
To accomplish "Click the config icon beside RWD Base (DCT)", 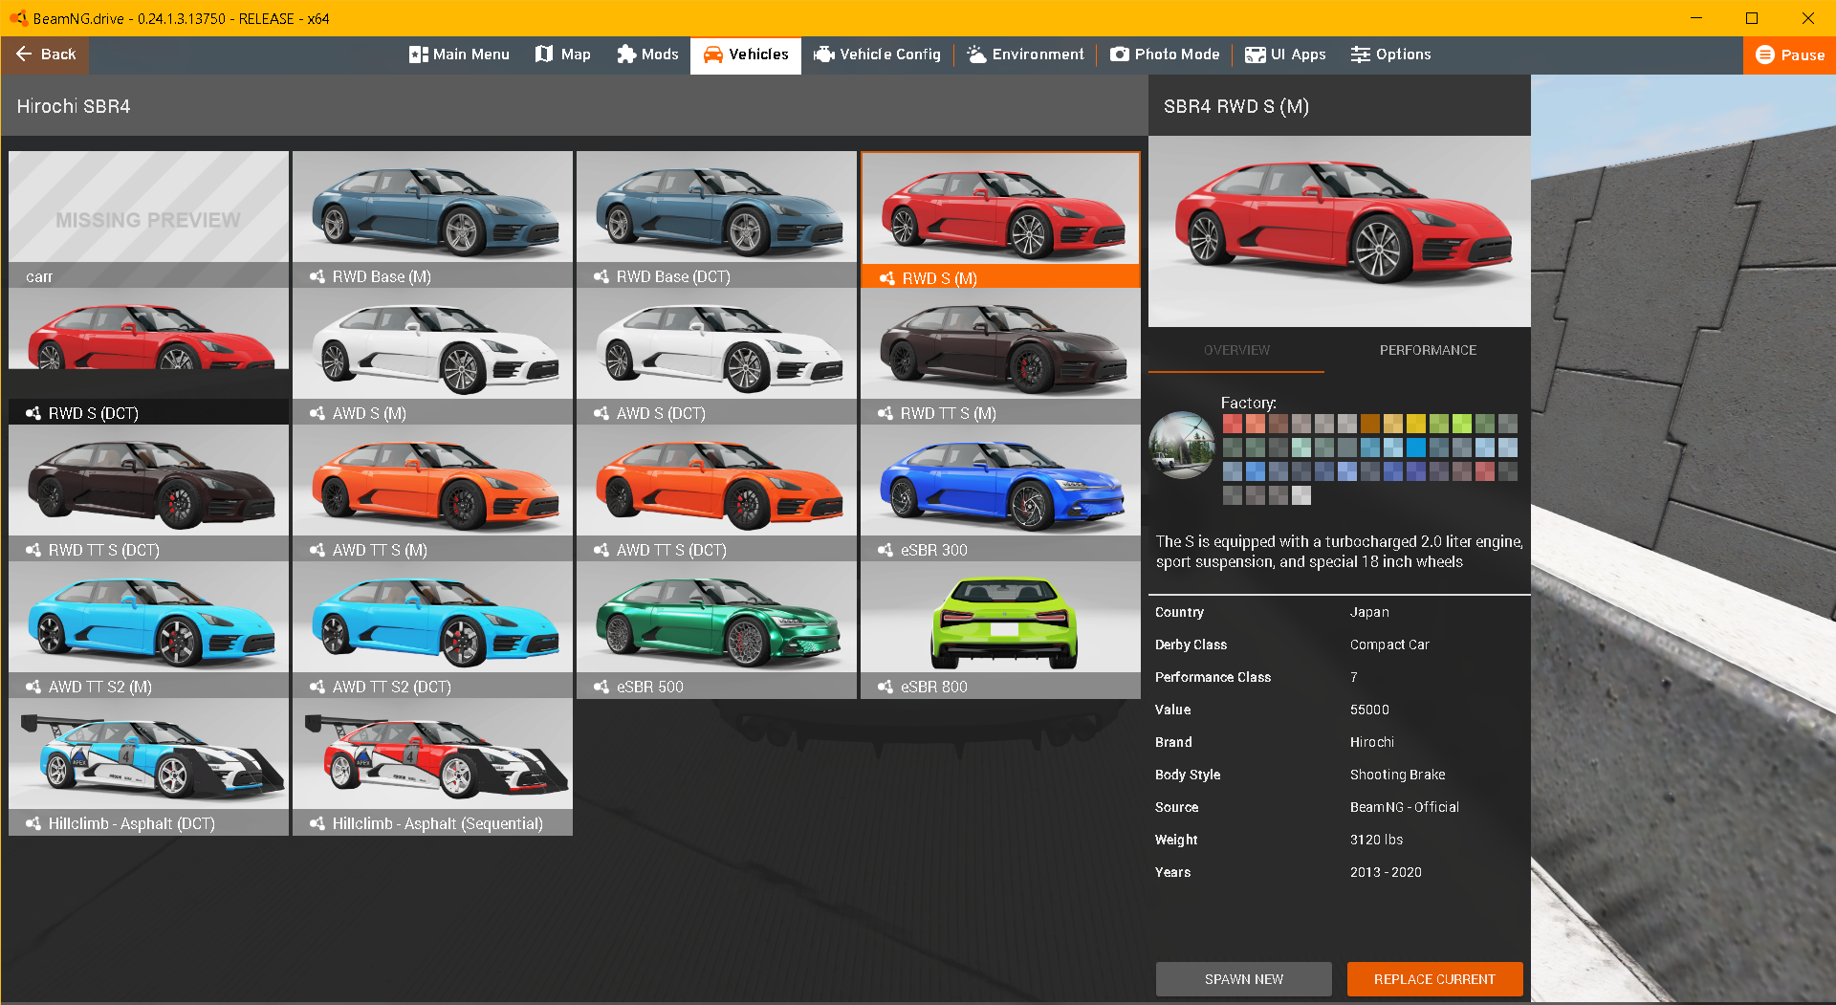I will click(601, 276).
